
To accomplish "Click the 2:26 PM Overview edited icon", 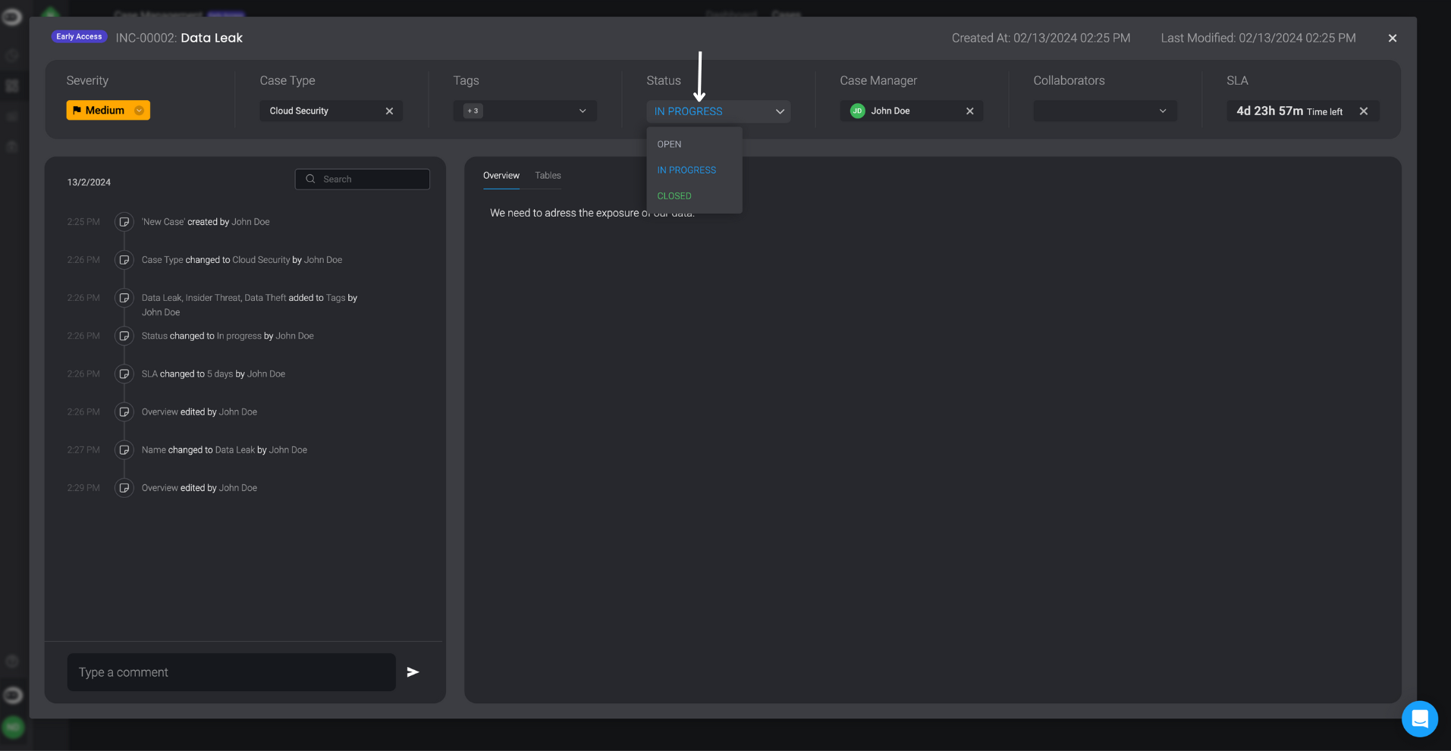I will coord(124,411).
